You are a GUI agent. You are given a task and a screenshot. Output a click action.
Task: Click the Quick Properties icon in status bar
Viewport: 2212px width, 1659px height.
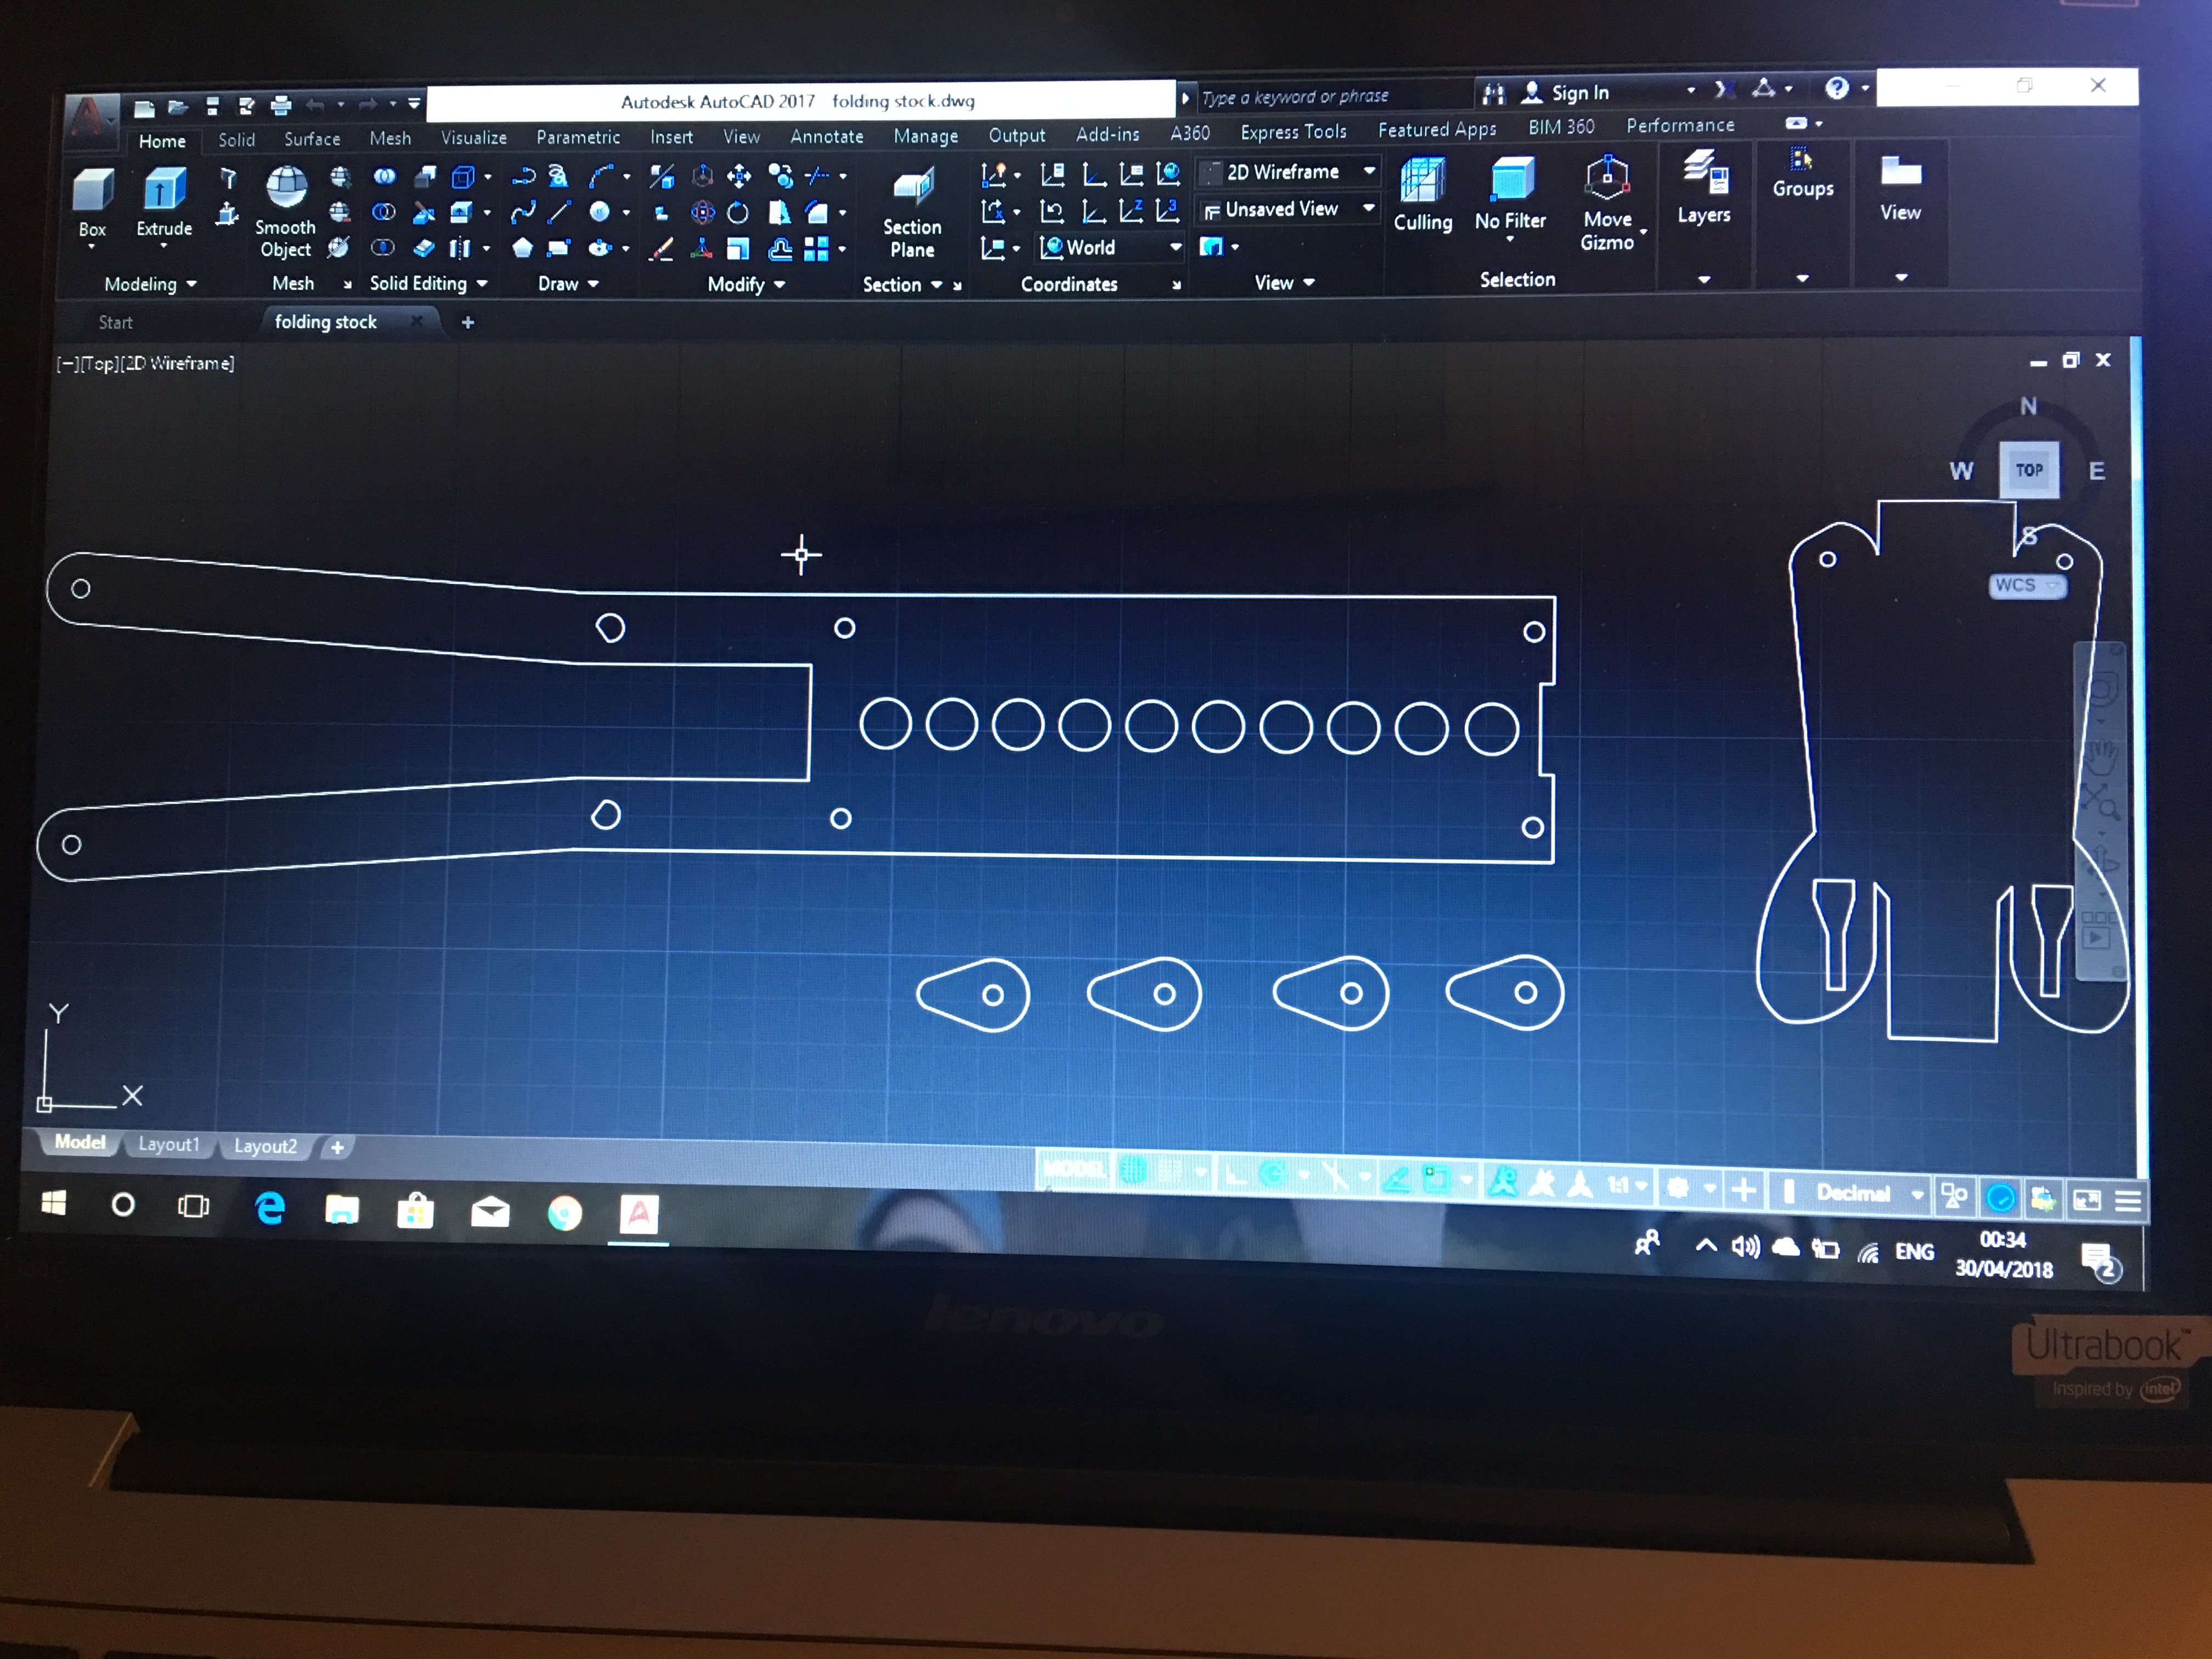(x=1954, y=1195)
